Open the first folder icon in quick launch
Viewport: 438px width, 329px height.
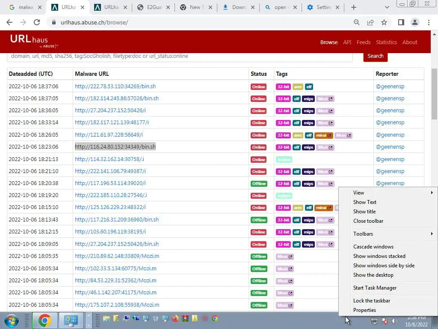[106, 318]
